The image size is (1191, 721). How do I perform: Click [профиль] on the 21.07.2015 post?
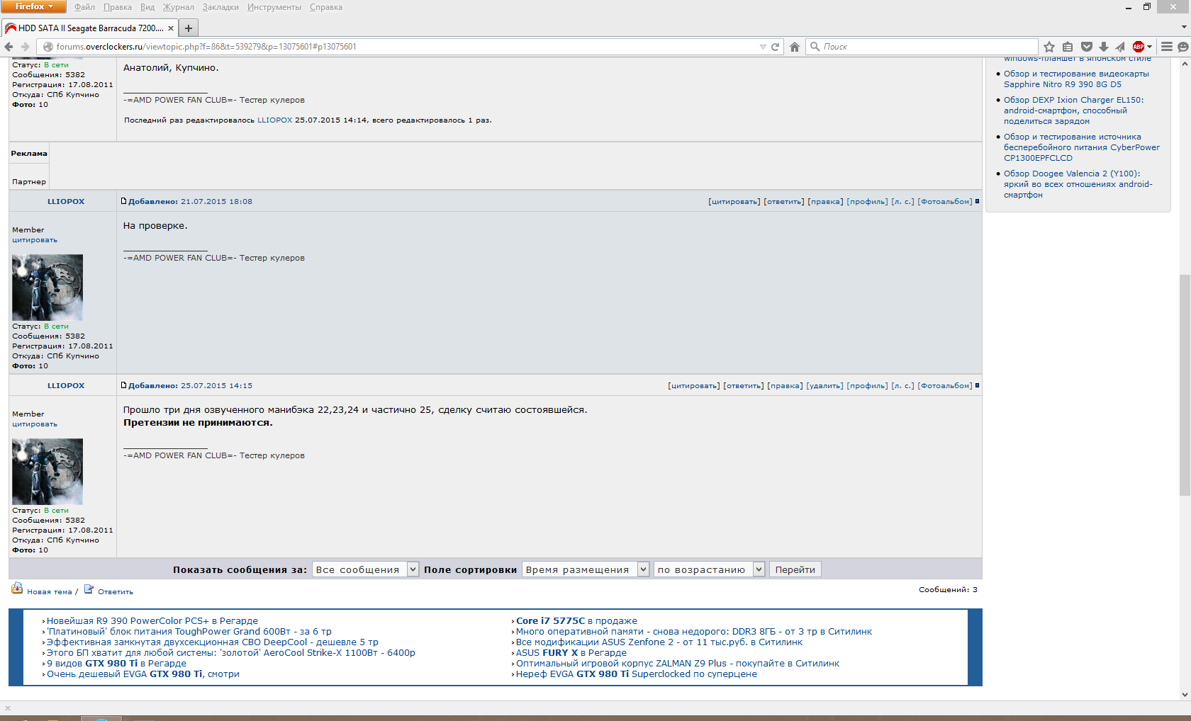(x=867, y=202)
